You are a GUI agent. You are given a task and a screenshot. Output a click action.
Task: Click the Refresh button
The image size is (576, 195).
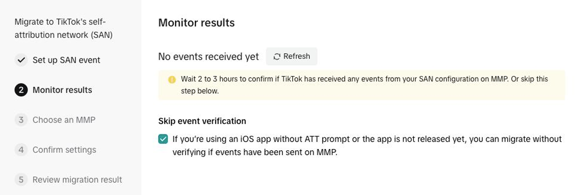click(292, 56)
